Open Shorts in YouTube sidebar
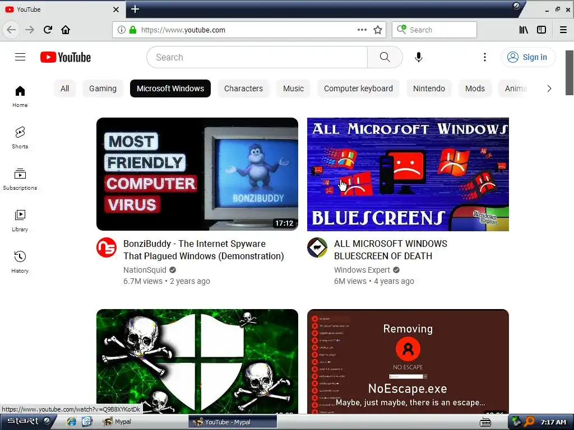574x430 pixels. click(x=20, y=138)
